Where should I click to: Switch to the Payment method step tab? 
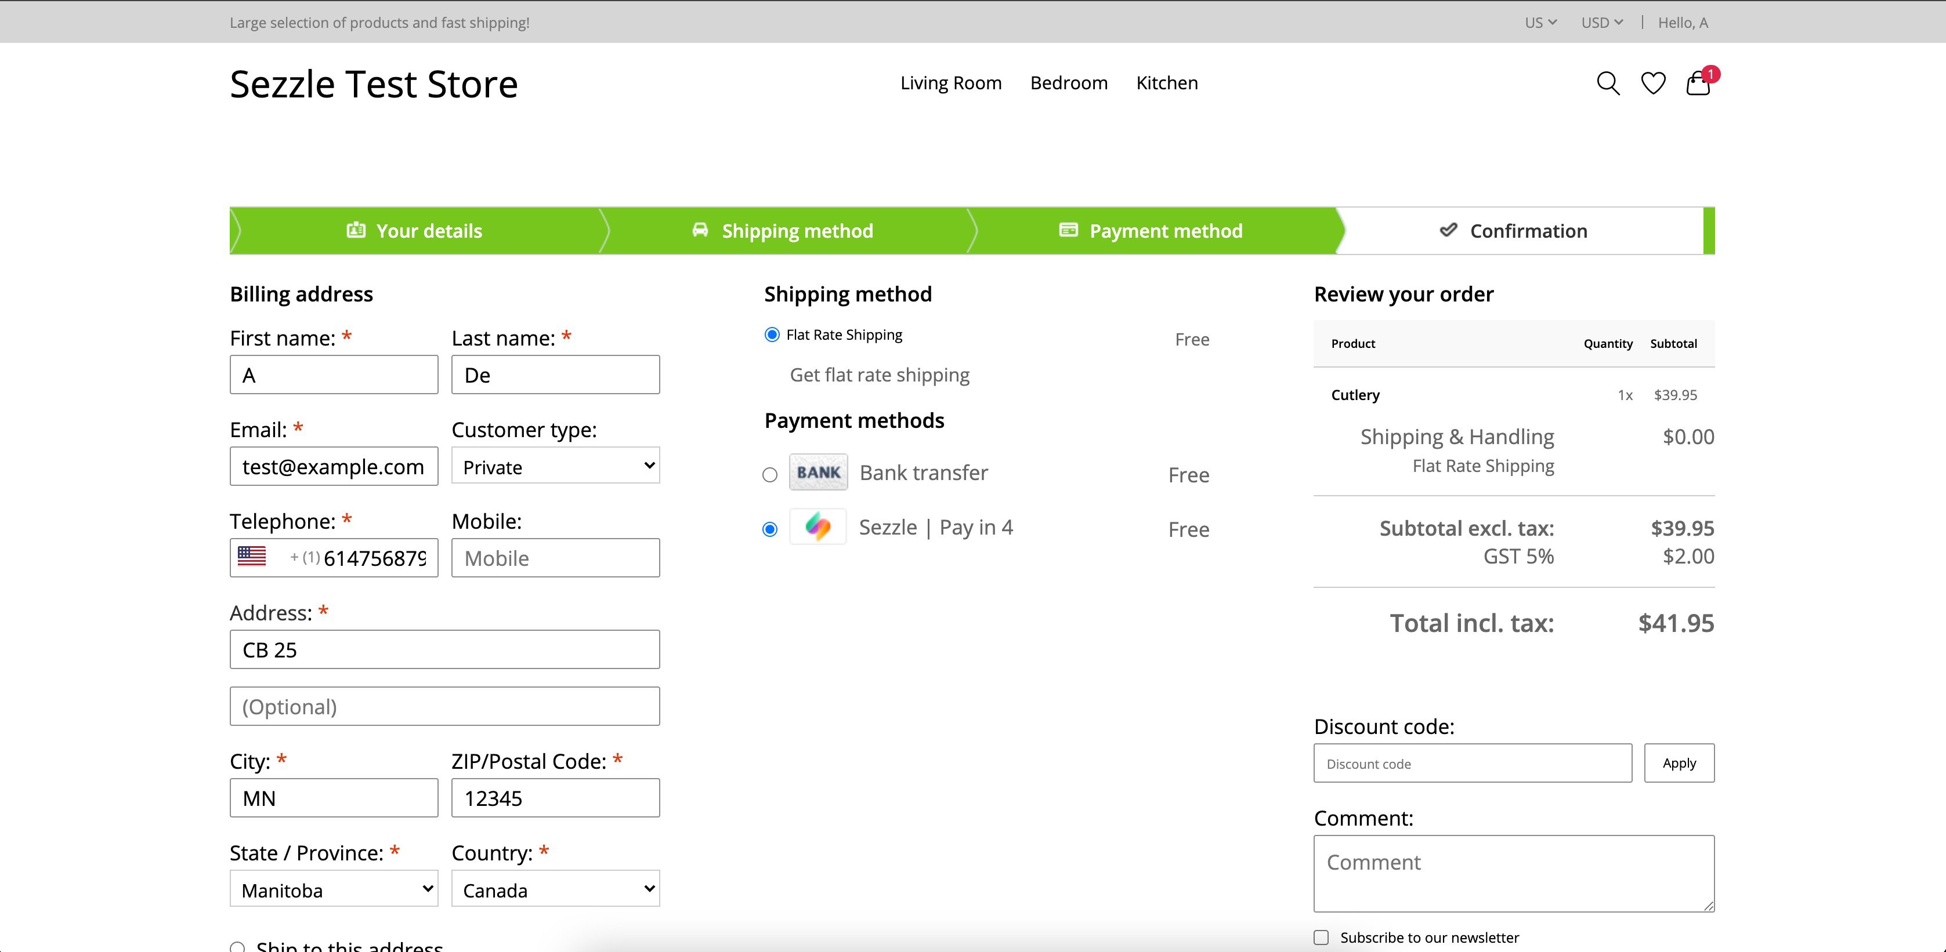(x=1151, y=231)
